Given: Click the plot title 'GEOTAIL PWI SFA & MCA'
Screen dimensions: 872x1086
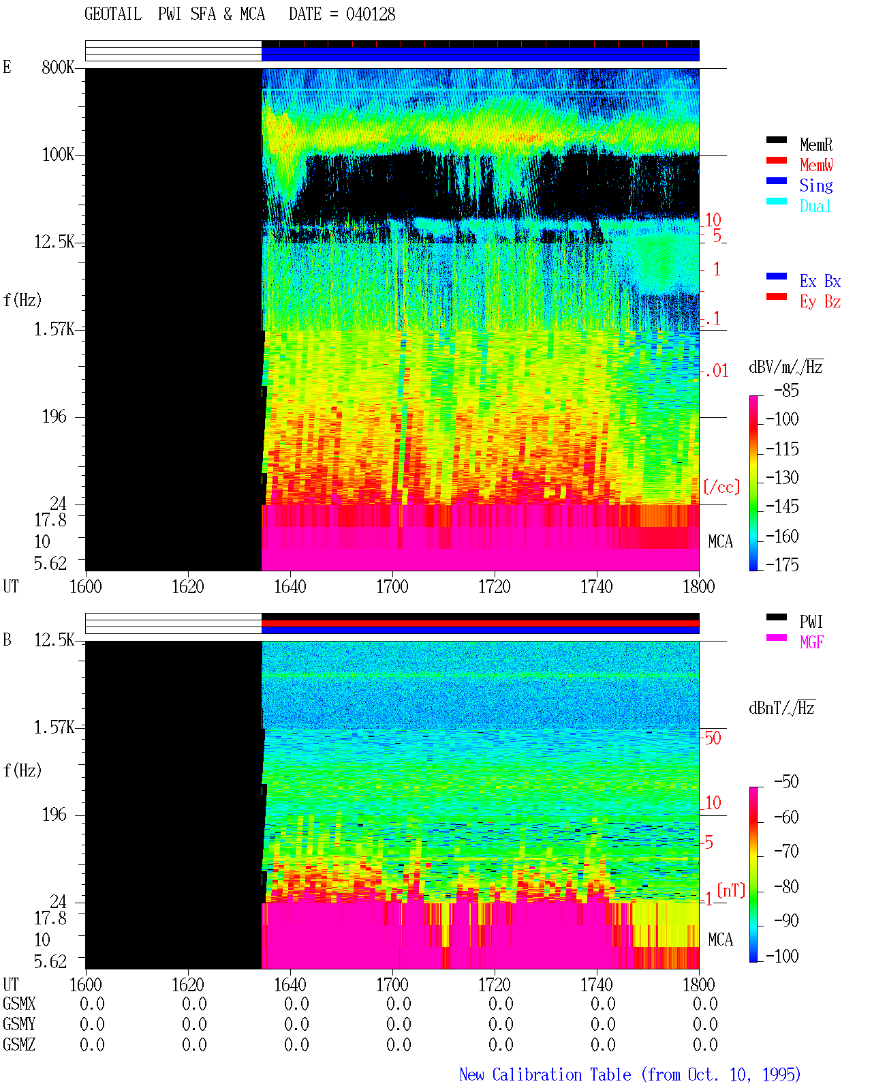Looking at the screenshot, I should coord(174,14).
